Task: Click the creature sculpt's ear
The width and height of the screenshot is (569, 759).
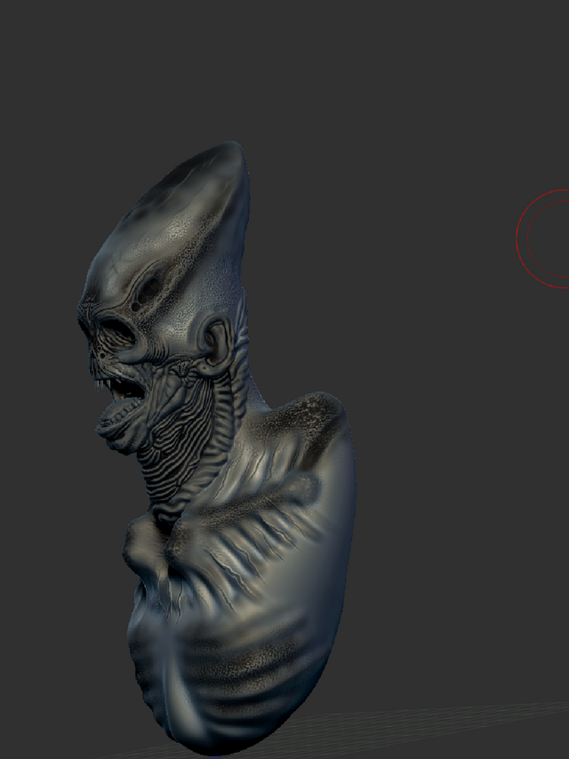Action: click(x=216, y=344)
